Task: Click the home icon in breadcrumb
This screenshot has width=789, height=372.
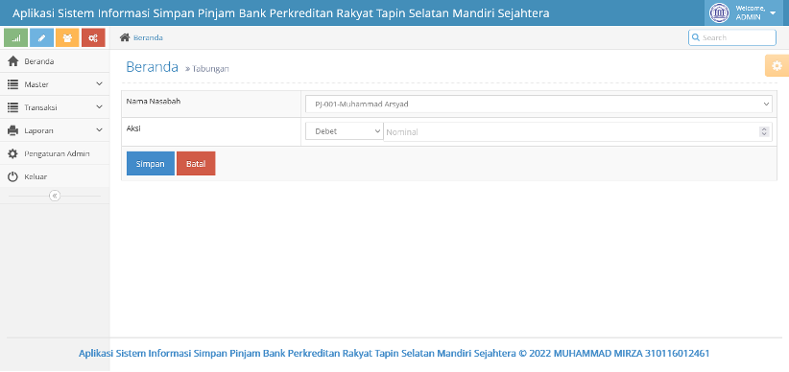Action: click(x=125, y=37)
